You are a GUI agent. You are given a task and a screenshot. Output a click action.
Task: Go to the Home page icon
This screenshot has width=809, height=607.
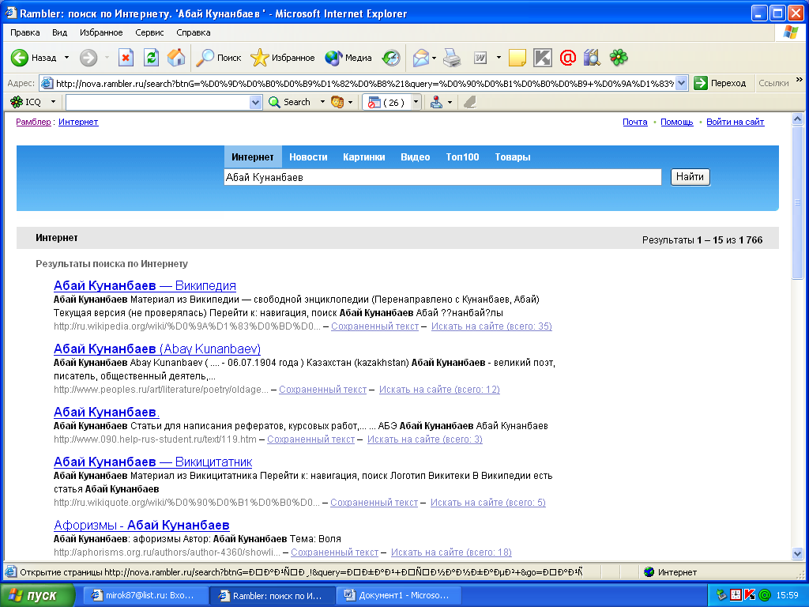(176, 57)
